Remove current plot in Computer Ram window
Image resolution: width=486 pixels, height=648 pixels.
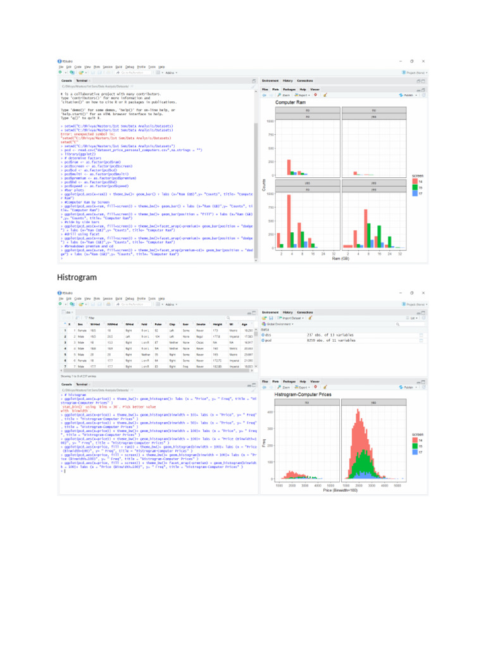(x=315, y=95)
